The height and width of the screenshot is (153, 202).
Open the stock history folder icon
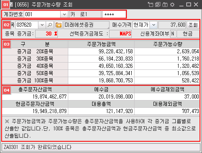tap(59, 25)
